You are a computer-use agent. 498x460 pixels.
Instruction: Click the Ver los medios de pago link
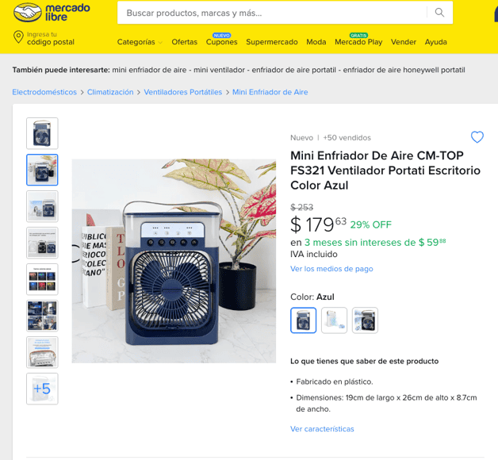(x=331, y=269)
